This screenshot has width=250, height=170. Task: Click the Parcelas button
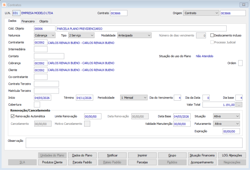click(x=142, y=162)
